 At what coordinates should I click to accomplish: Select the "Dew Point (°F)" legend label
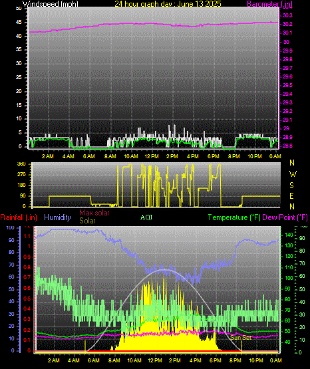point(285,217)
